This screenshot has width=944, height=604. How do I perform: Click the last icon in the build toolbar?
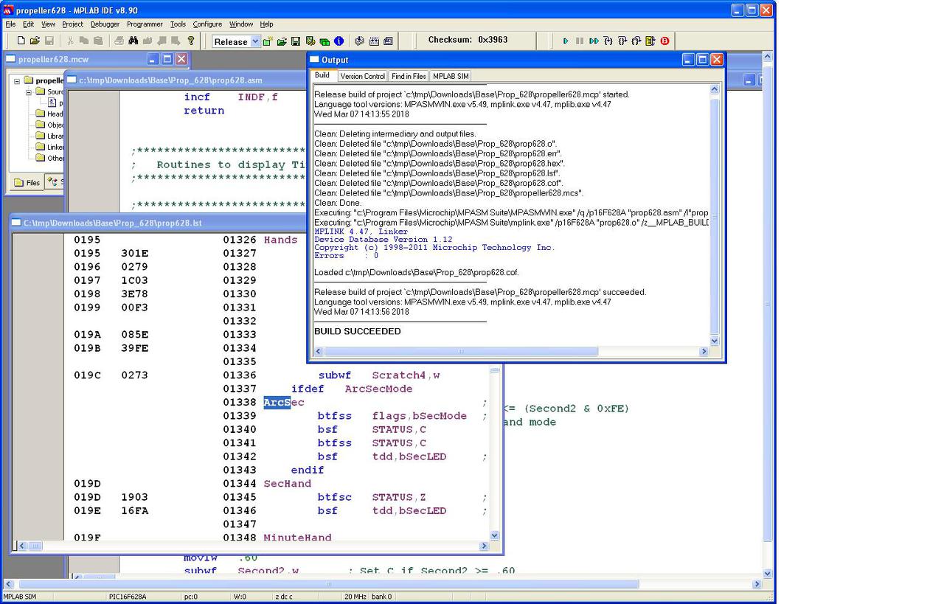coord(388,41)
